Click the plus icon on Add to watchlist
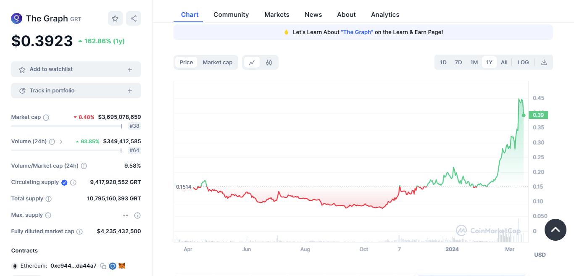The height and width of the screenshot is (276, 574). 130,70
